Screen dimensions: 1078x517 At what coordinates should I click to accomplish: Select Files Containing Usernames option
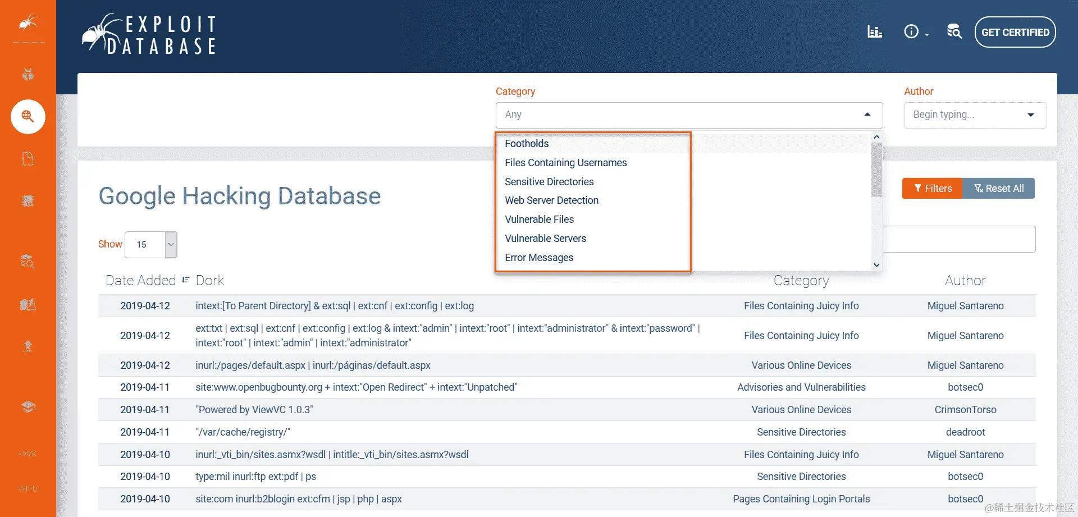click(565, 163)
